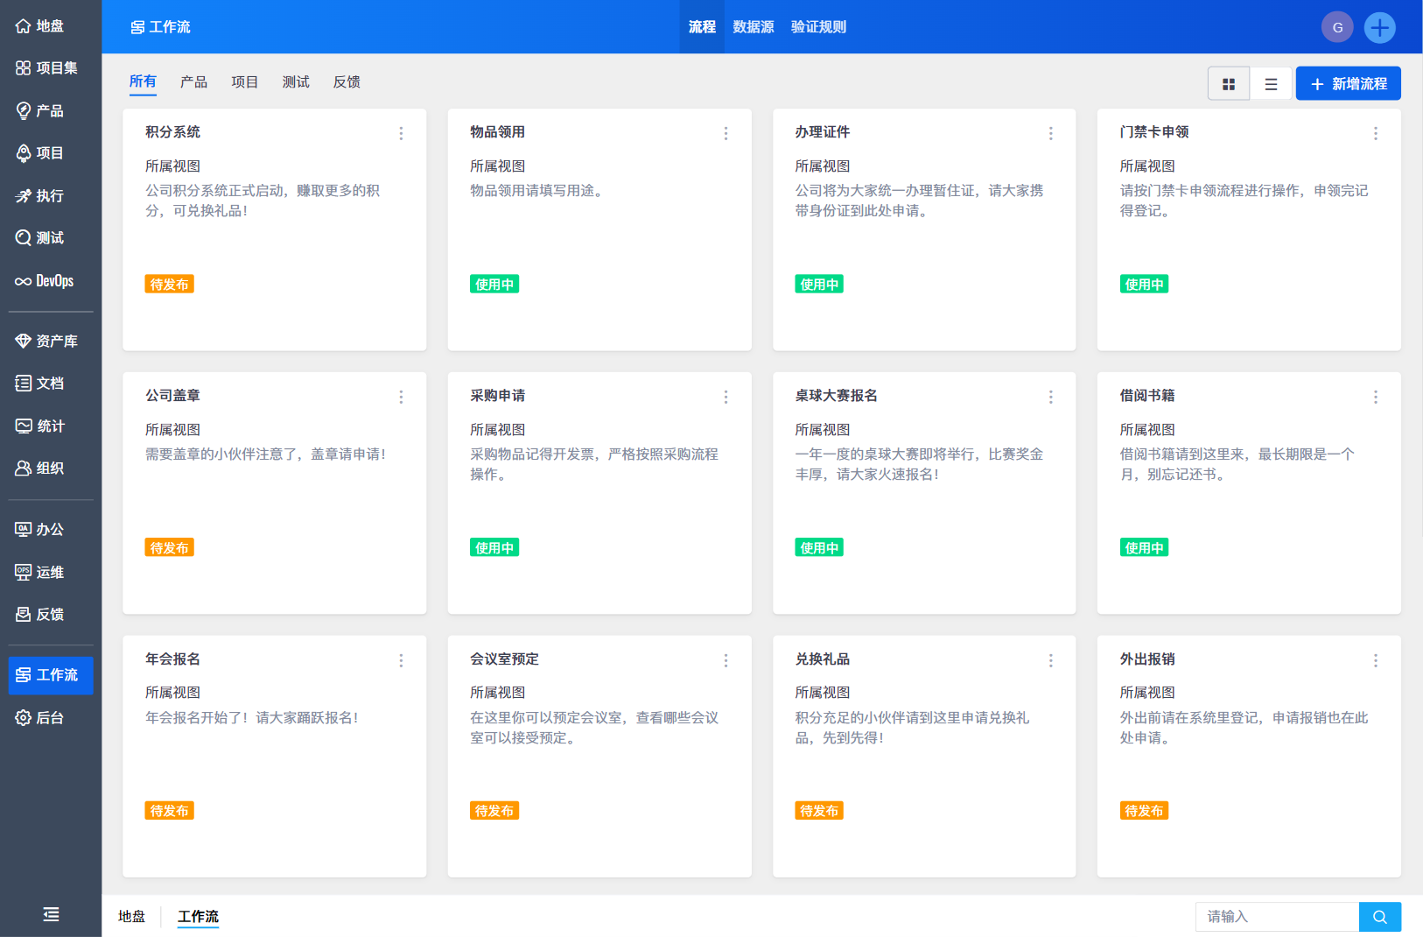Select the 执行 sidebar item
Image resolution: width=1423 pixels, height=937 pixels.
coord(39,196)
